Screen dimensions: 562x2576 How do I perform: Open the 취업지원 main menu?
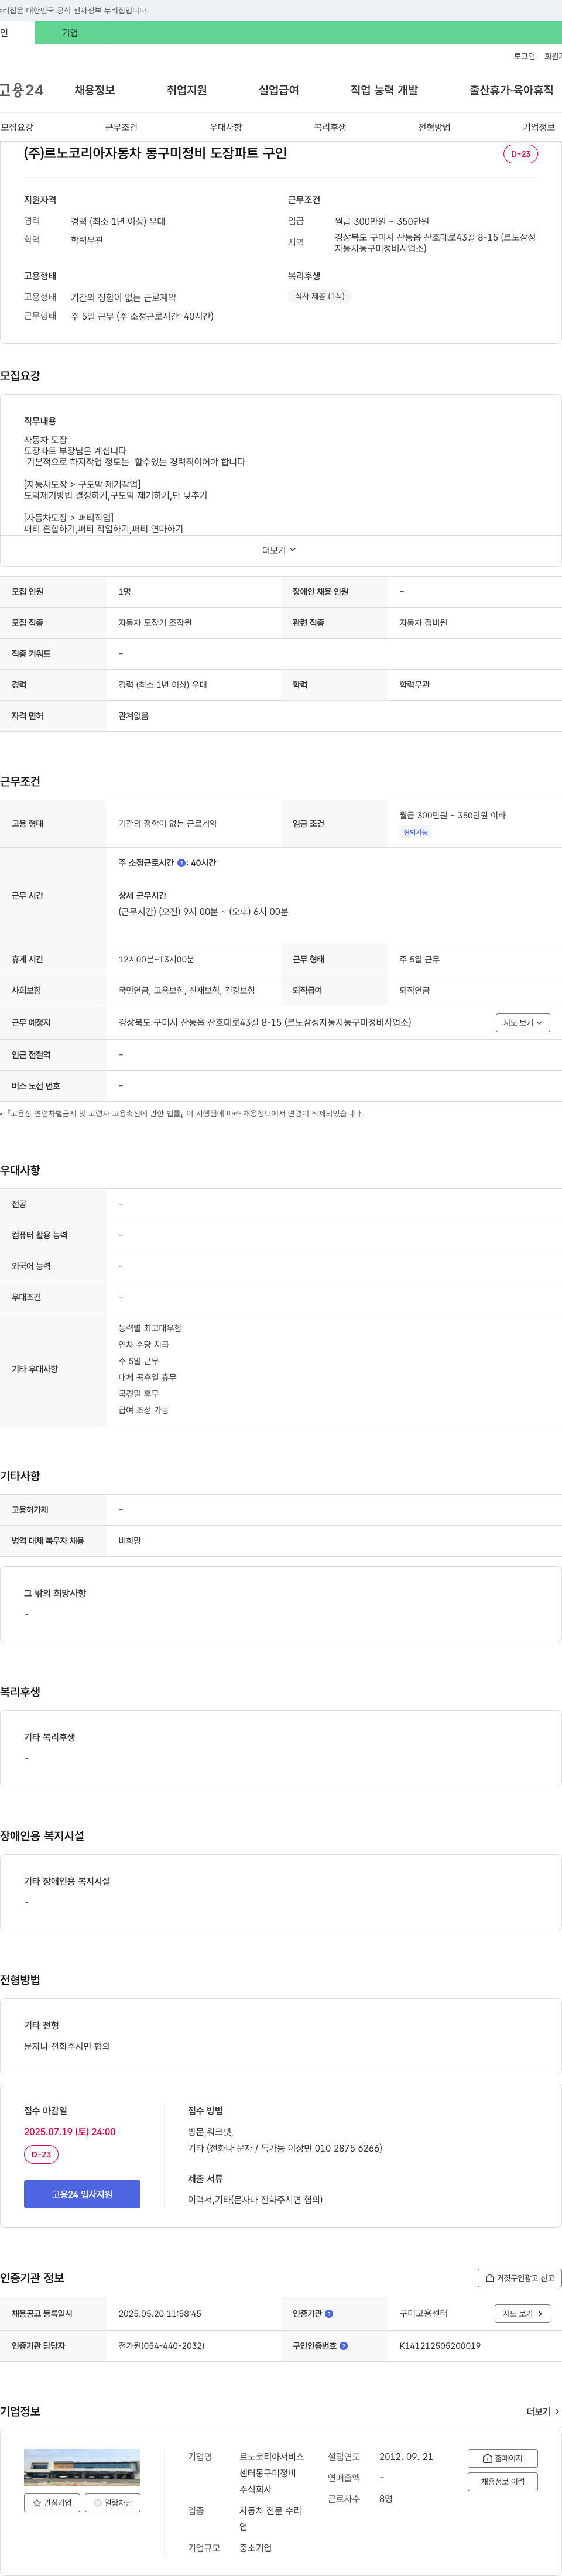point(187,90)
